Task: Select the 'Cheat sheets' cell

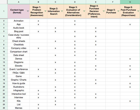Action: coord(18,41)
